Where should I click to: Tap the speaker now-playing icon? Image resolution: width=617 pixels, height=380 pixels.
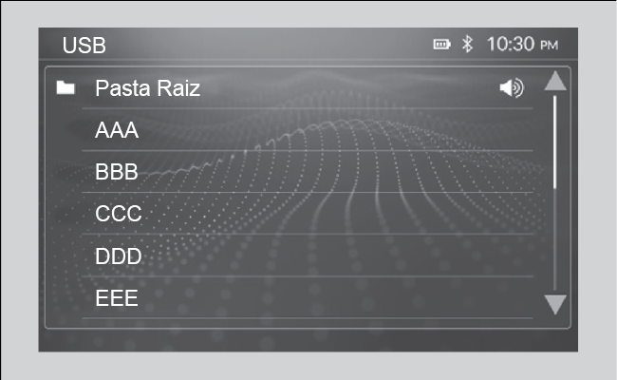tap(511, 88)
